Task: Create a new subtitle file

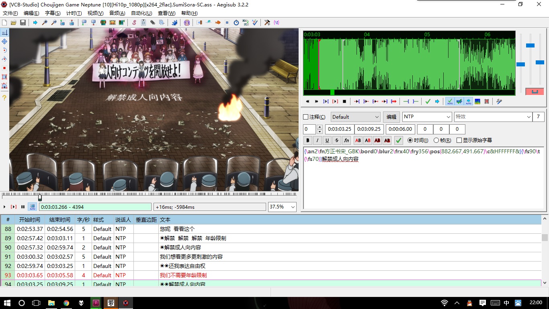Action: tap(4, 23)
